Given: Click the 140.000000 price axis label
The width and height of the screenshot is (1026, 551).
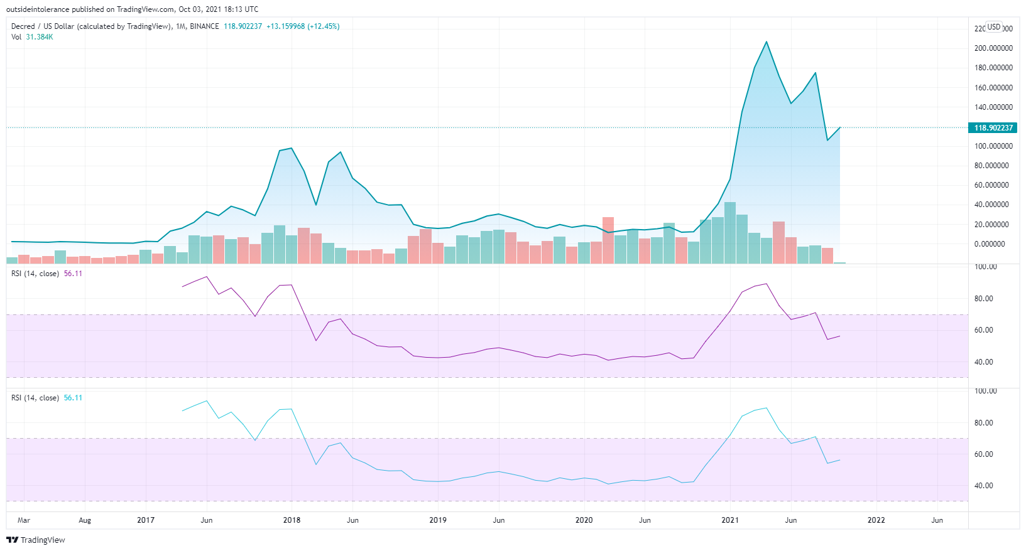Looking at the screenshot, I should [993, 107].
